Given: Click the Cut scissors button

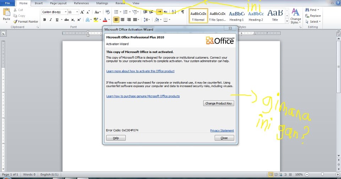Looking at the screenshot, I should coord(18,10).
